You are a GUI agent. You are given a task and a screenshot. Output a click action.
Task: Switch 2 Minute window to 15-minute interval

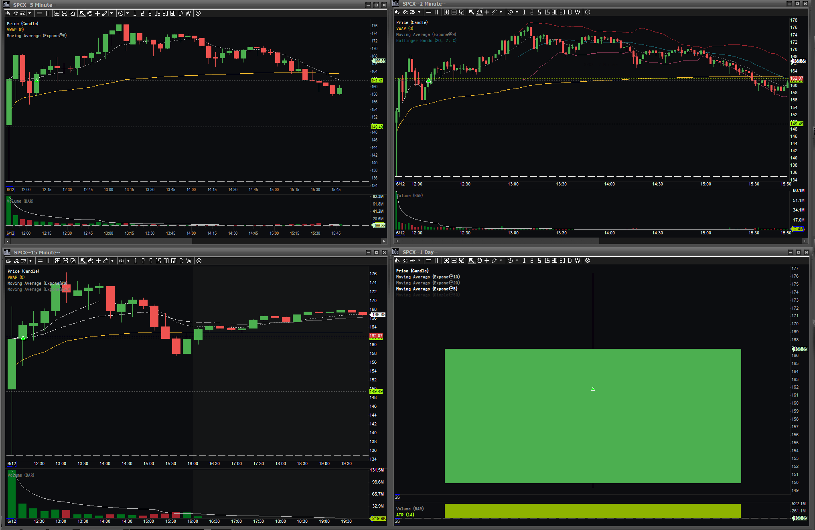click(x=547, y=12)
